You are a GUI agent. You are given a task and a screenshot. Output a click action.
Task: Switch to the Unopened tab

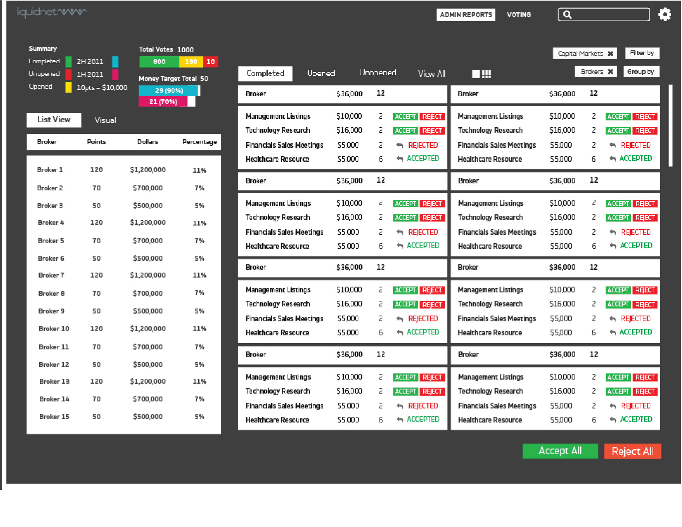[x=377, y=72]
